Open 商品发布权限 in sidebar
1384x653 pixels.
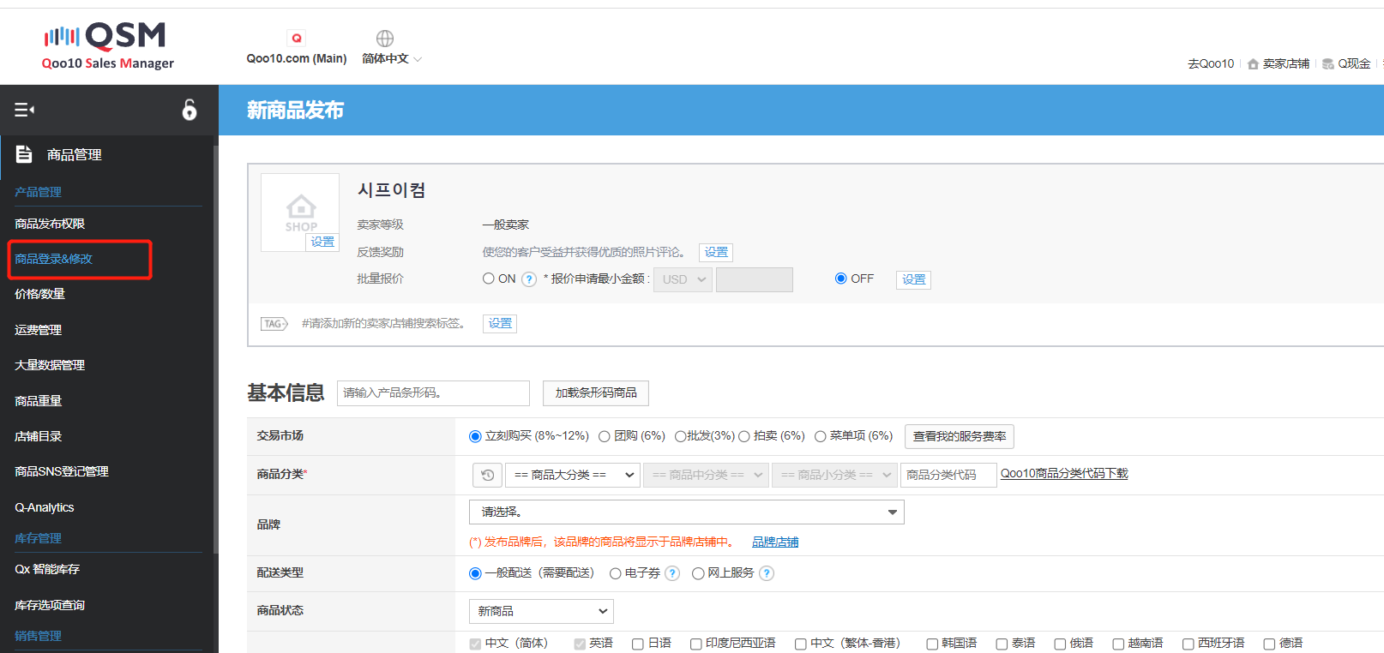[50, 224]
